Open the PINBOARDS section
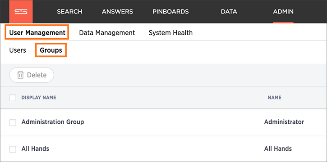Image resolution: width=327 pixels, height=162 pixels. [x=170, y=12]
